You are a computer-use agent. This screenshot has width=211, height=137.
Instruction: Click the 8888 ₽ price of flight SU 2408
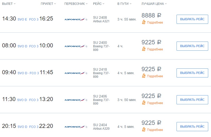point(151,15)
